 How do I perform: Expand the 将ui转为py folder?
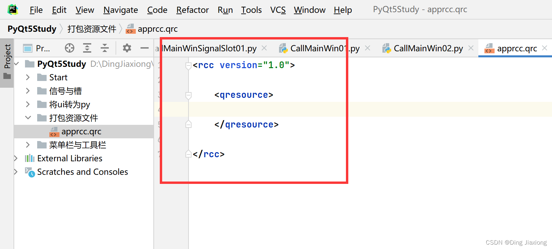coord(28,104)
